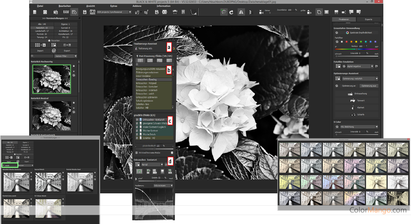411x224 pixels.
Task: Select the Natürlich Neutral preset thumbnail
Action: 52,116
